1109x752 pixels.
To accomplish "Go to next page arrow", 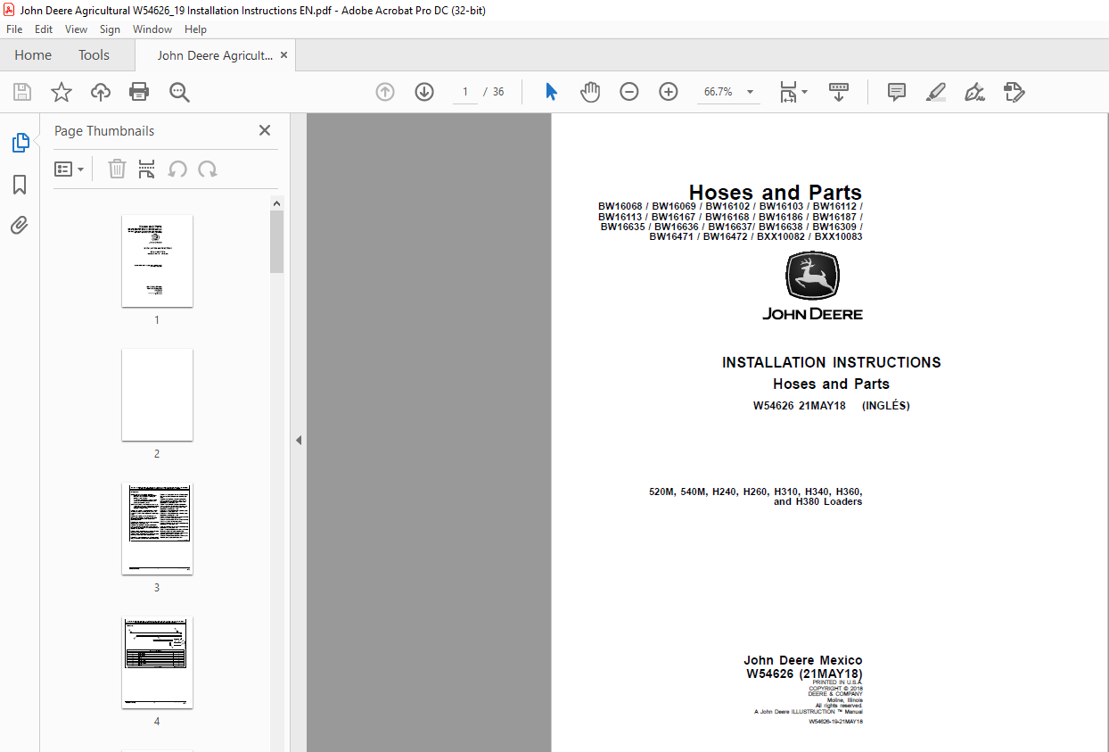I will pyautogui.click(x=423, y=92).
